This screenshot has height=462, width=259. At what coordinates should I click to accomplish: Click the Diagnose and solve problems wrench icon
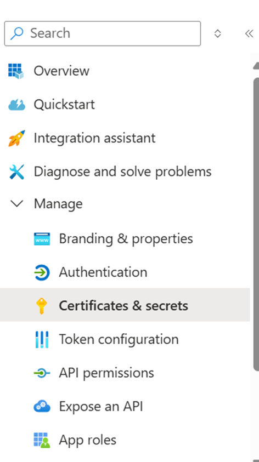click(16, 172)
